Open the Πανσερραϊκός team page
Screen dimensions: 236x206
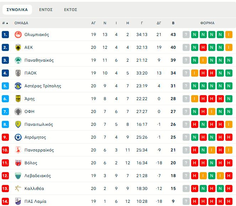(39, 150)
